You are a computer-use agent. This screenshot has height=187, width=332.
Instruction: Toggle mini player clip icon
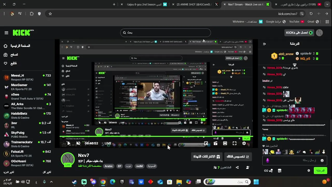point(215,143)
